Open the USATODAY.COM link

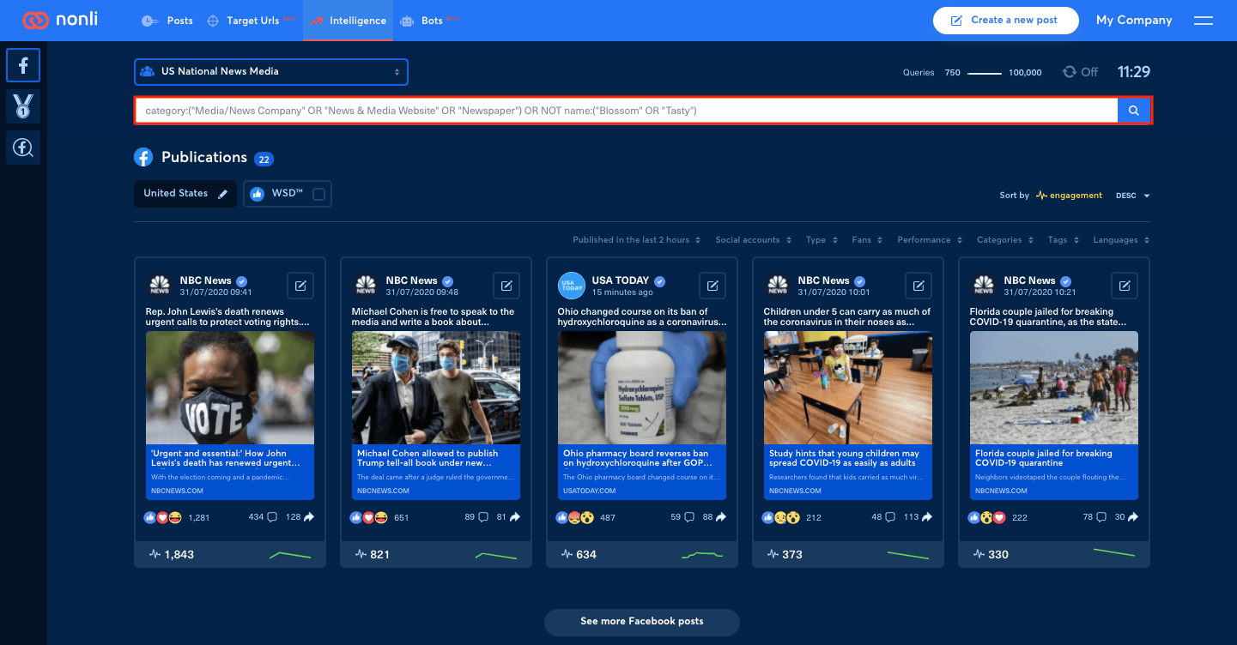point(590,491)
